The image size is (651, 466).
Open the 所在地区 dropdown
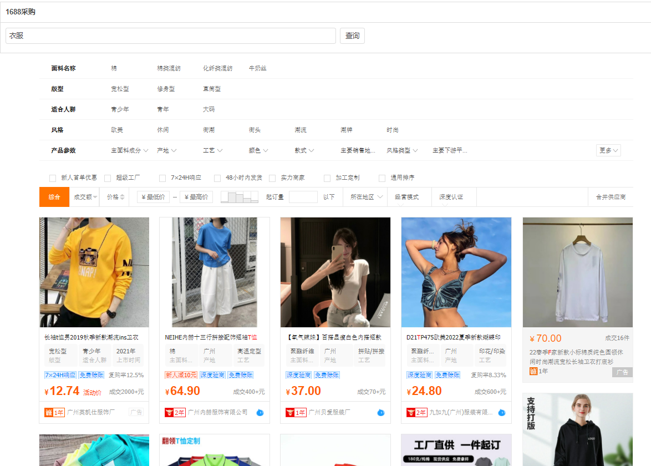click(x=366, y=197)
